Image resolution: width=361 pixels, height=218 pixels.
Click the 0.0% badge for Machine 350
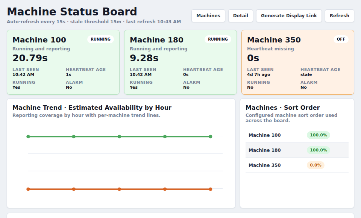(x=315, y=165)
